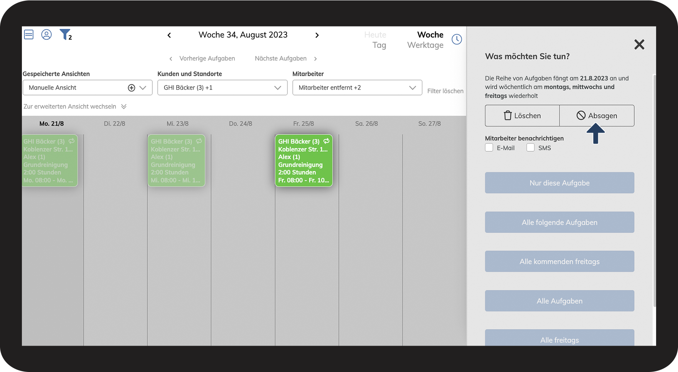Go to previous week arrow

coord(169,35)
